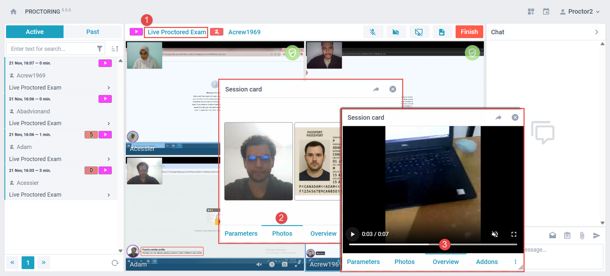This screenshot has width=610, height=276.
Task: Click the sort order icon beside search
Action: coord(115,49)
